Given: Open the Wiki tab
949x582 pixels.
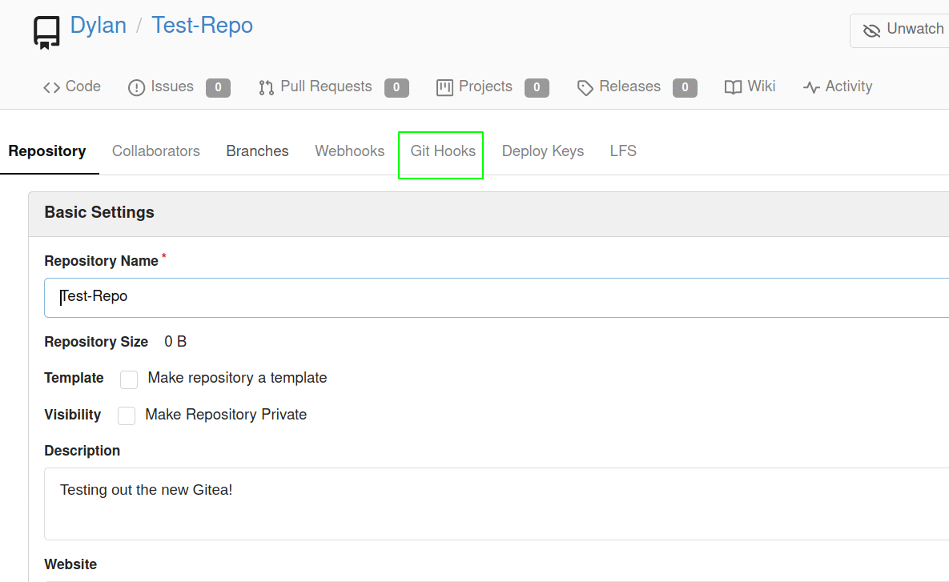Looking at the screenshot, I should 750,86.
